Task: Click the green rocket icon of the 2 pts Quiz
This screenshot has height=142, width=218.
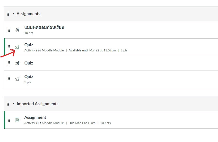Action: point(17,47)
